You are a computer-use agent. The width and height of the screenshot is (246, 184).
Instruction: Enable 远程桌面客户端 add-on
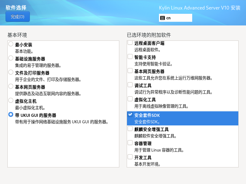pos(130,43)
